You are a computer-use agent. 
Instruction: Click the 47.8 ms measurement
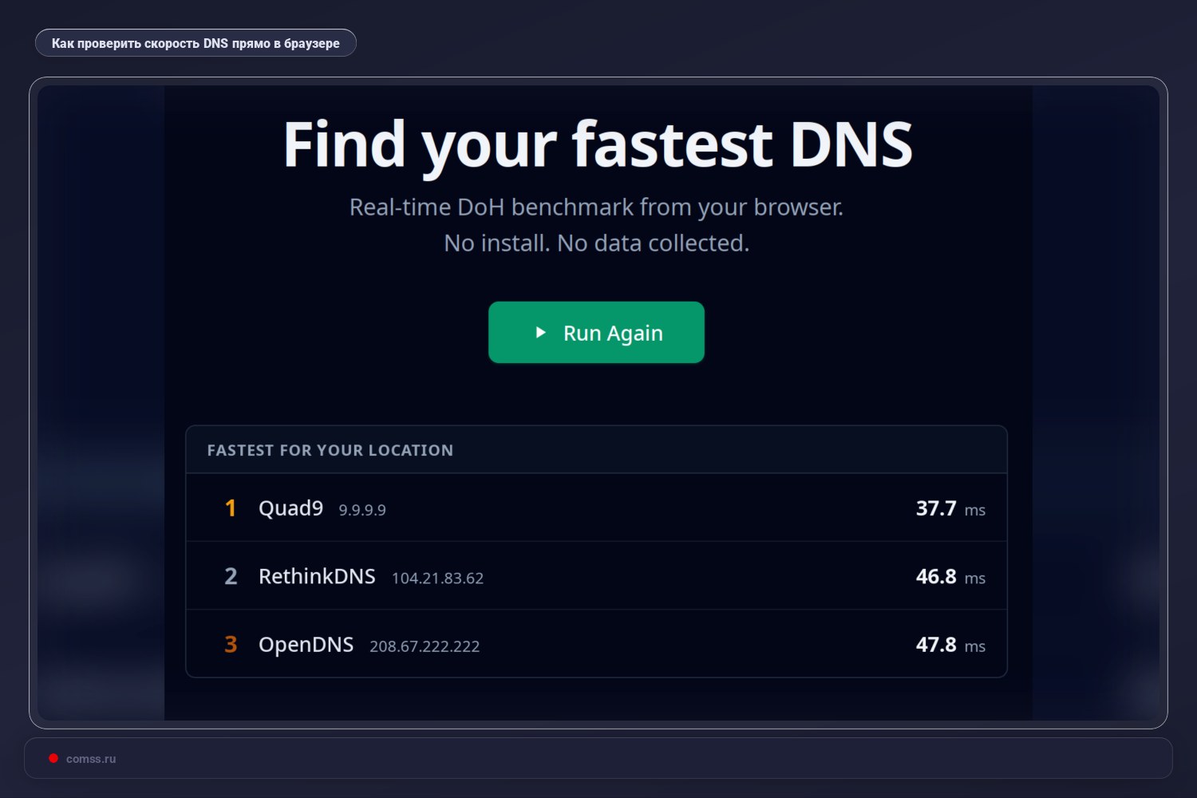(x=935, y=644)
